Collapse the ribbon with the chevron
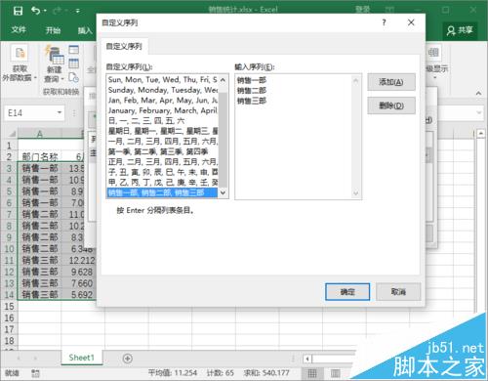This screenshot has width=488, height=381. [478, 93]
